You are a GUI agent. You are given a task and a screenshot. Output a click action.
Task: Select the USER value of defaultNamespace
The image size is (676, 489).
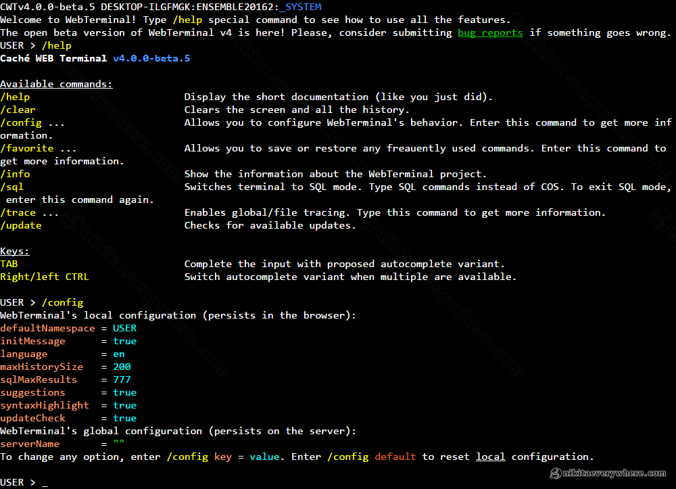tap(124, 328)
